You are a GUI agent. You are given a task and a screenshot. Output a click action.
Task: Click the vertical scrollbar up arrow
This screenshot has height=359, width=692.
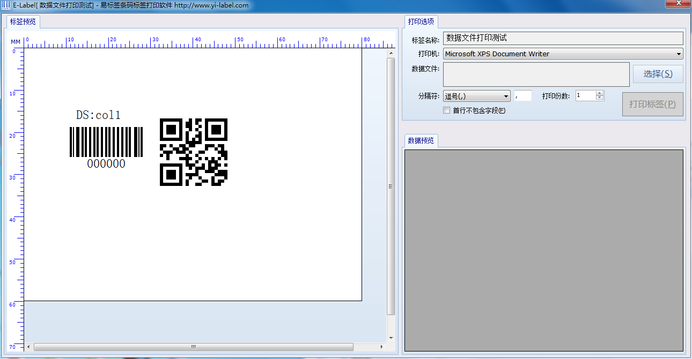tap(391, 53)
